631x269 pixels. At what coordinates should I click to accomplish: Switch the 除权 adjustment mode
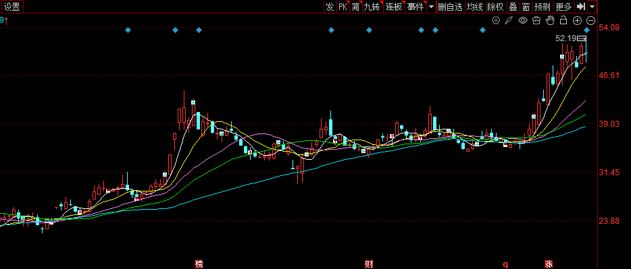pos(495,7)
